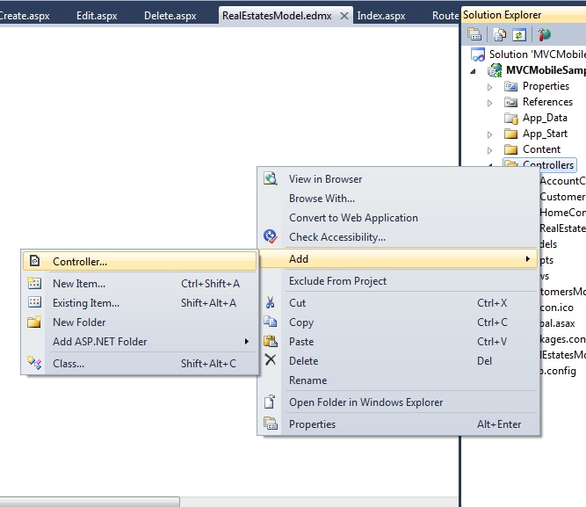Viewport: 586px width, 507px height.
Task: Choose Convert to Web Application
Action: click(398, 218)
